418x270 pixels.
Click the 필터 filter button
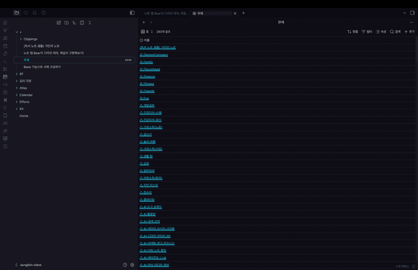(367, 32)
